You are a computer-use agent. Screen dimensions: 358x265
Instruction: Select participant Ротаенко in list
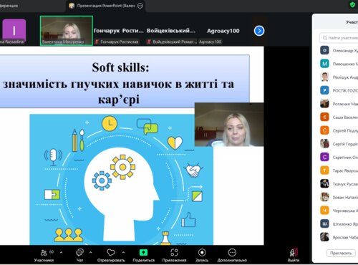click(x=339, y=104)
